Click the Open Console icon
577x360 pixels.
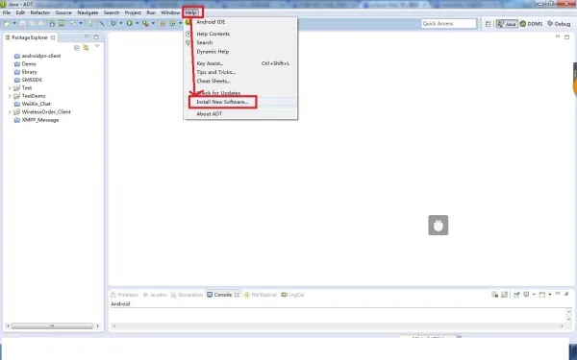click(x=542, y=295)
